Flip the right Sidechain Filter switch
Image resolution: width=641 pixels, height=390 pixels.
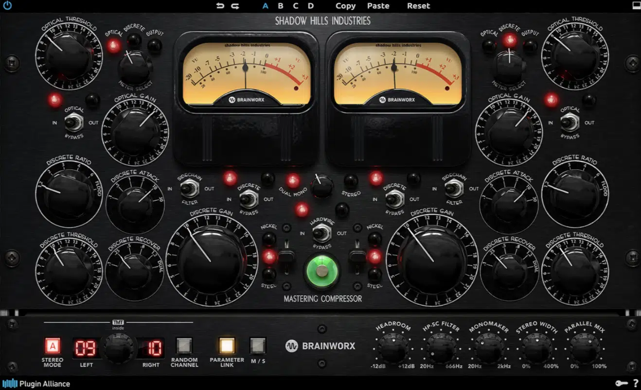454,188
